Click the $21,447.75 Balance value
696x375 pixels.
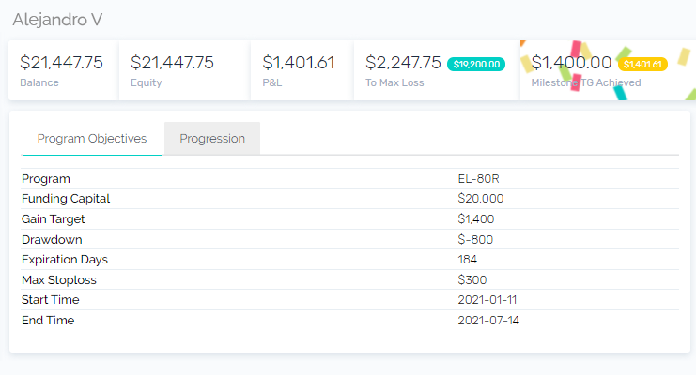(61, 63)
